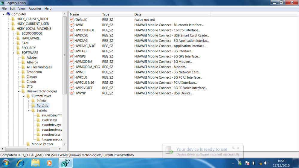The width and height of the screenshot is (299, 168).
Task: Click the scroll right arrow in tree
Action: pos(60,149)
